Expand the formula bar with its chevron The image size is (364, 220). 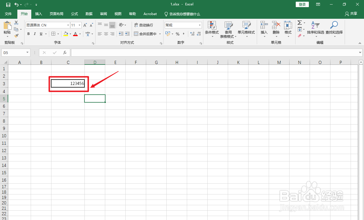[x=360, y=53]
